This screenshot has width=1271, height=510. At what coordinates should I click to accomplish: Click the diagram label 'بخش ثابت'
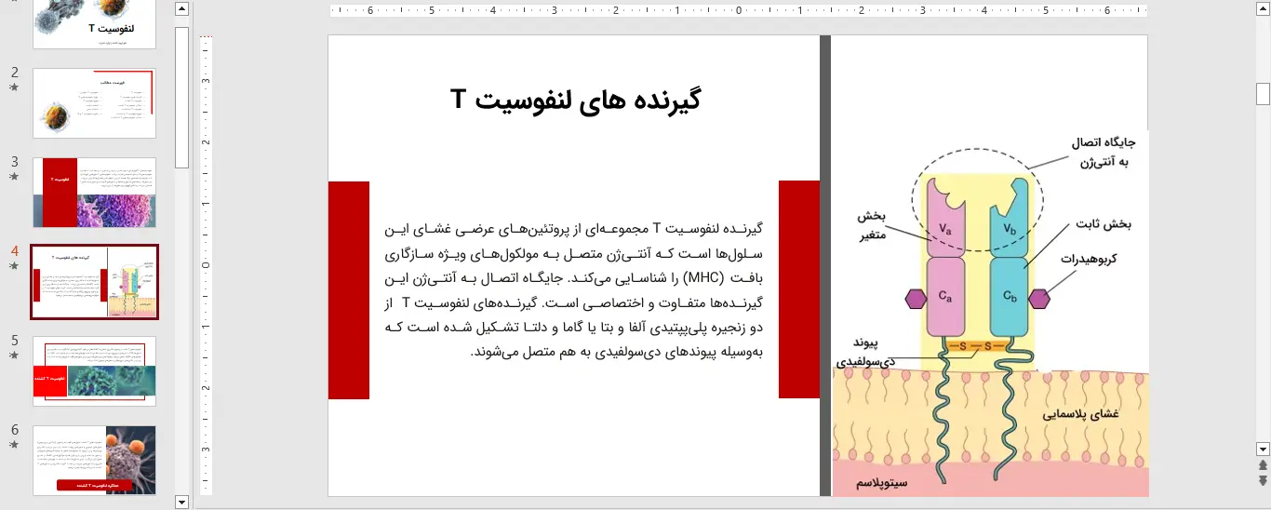1104,224
